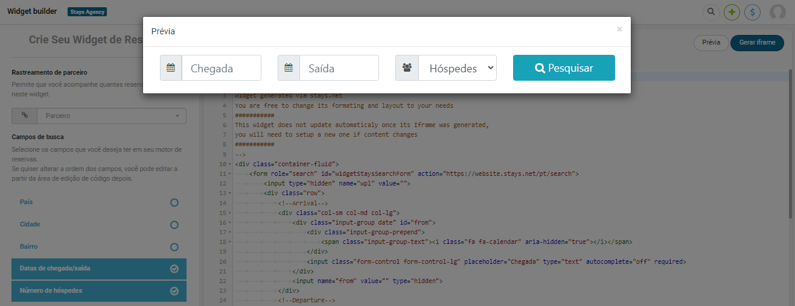This screenshot has height=306, width=795.
Task: Collapse code fold arrow at line 10
Action: coord(230,164)
